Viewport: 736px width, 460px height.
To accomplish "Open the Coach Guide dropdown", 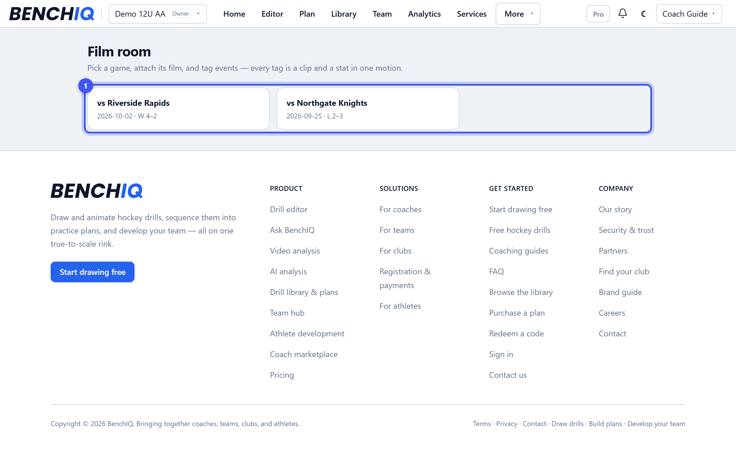I will pyautogui.click(x=689, y=14).
